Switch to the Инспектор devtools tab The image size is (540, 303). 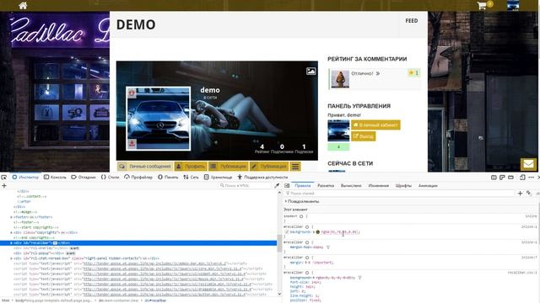click(x=26, y=178)
